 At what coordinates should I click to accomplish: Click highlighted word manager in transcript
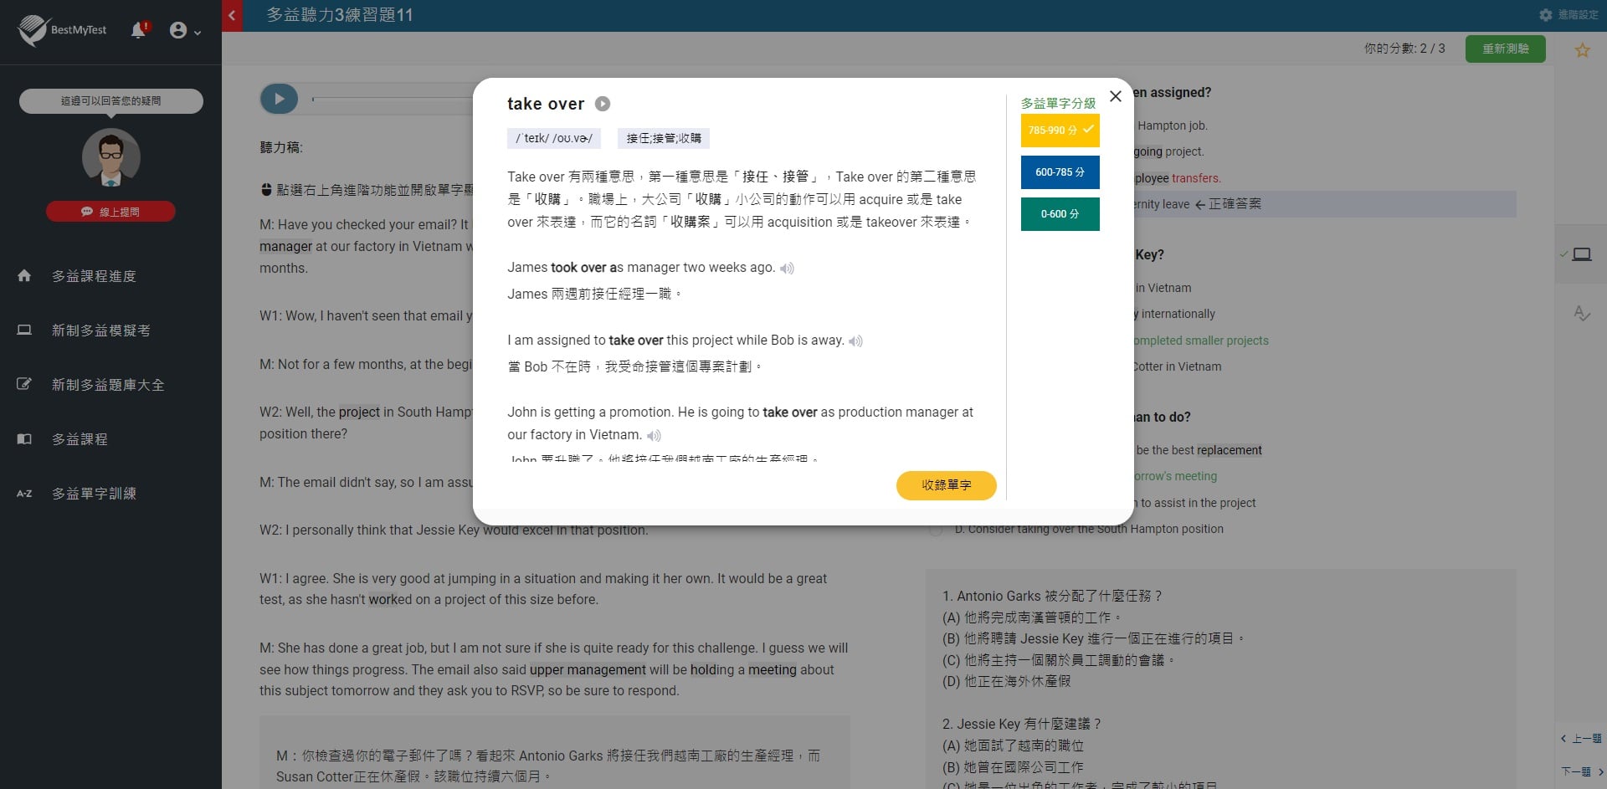pos(285,247)
